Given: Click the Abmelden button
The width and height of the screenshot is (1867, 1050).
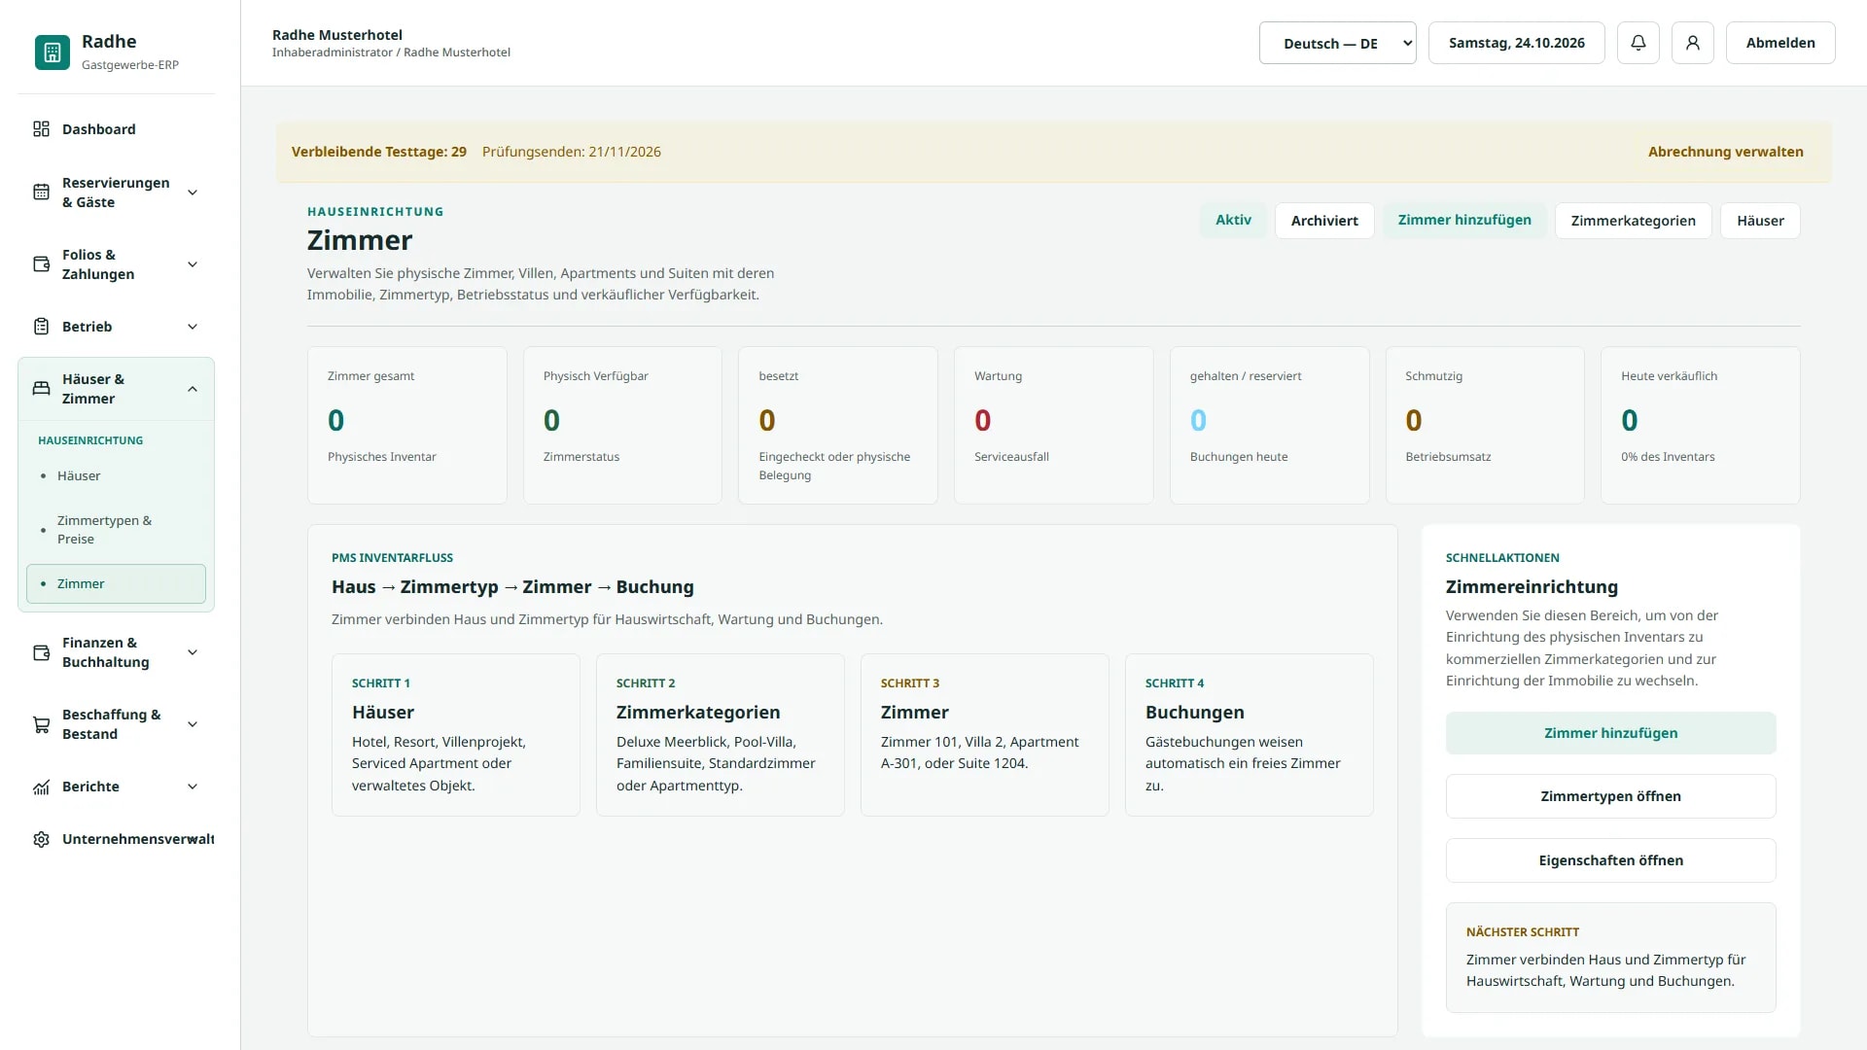Looking at the screenshot, I should pyautogui.click(x=1780, y=43).
